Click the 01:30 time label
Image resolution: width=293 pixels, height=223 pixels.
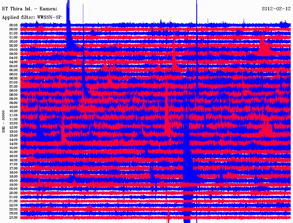[x=13, y=37]
